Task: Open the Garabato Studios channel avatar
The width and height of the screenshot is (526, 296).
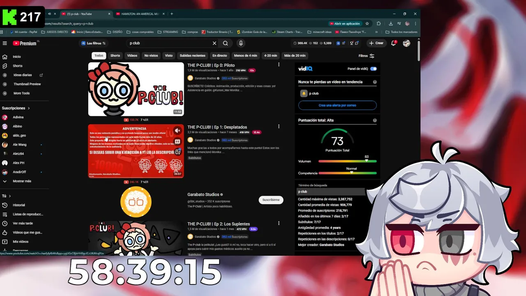Action: pos(136,202)
